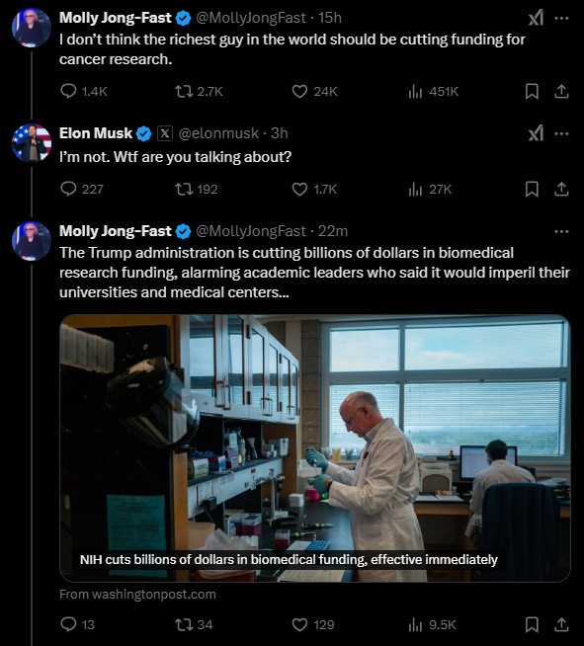The width and height of the screenshot is (584, 646).
Task: Bookmark the tweet with 9.5K views
Action: pyautogui.click(x=532, y=624)
